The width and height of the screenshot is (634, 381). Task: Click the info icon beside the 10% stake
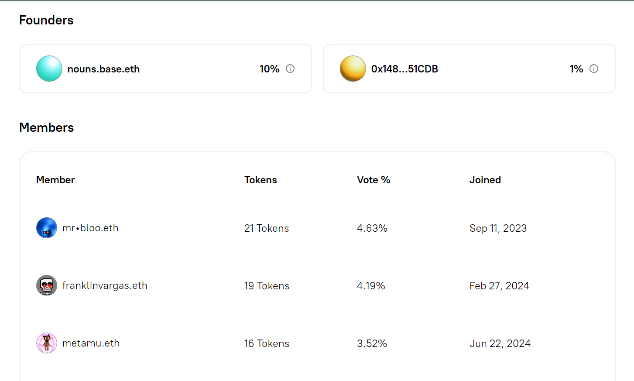point(290,69)
